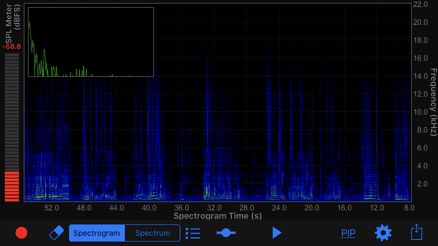
Task: Select the 8.0 time axis tick
Action: pos(410,208)
